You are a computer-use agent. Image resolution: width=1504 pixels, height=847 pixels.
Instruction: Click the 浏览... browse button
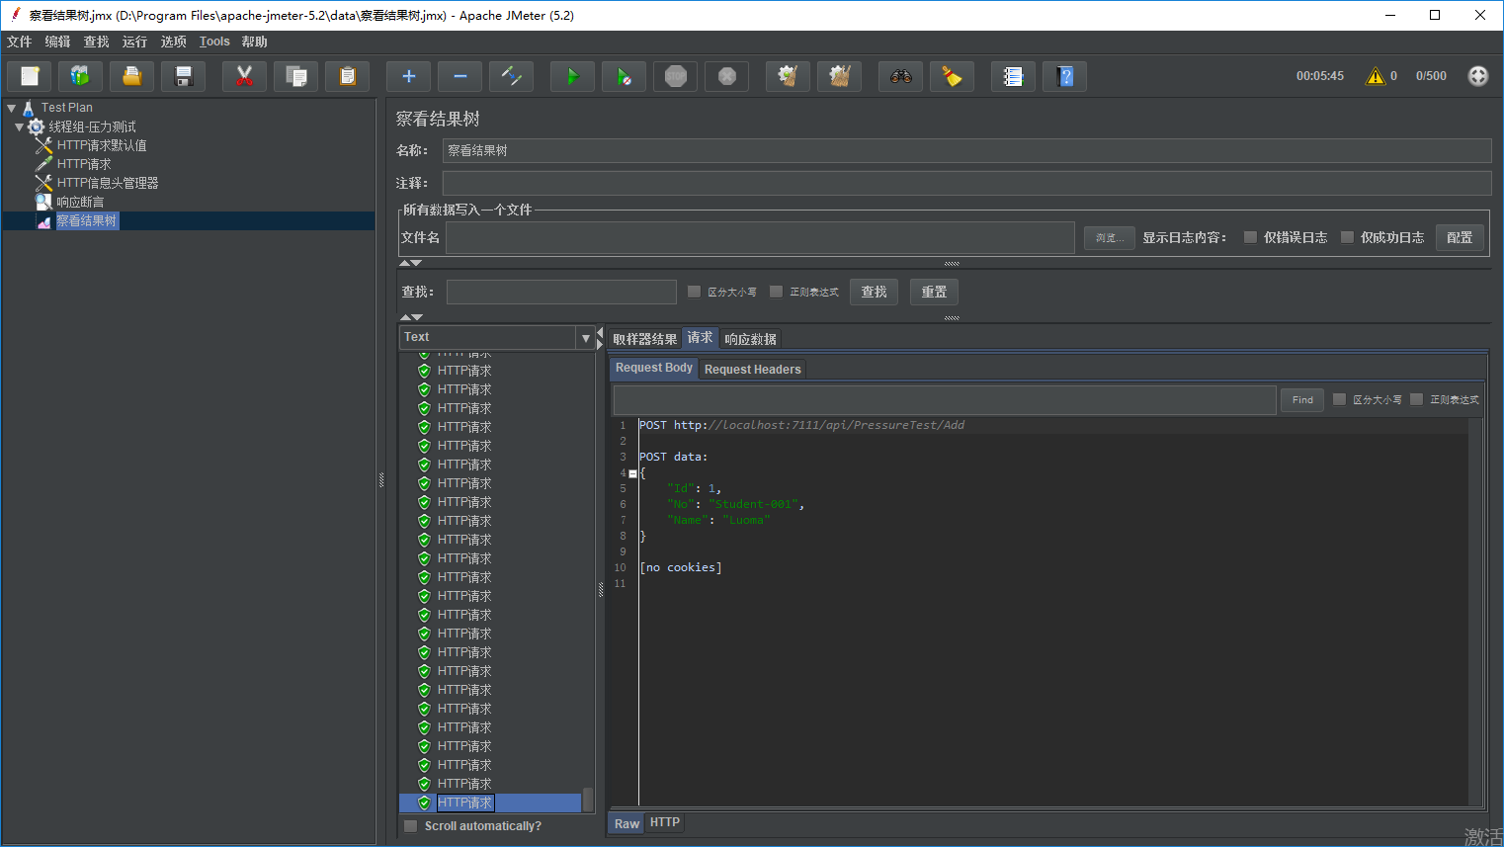(1110, 237)
